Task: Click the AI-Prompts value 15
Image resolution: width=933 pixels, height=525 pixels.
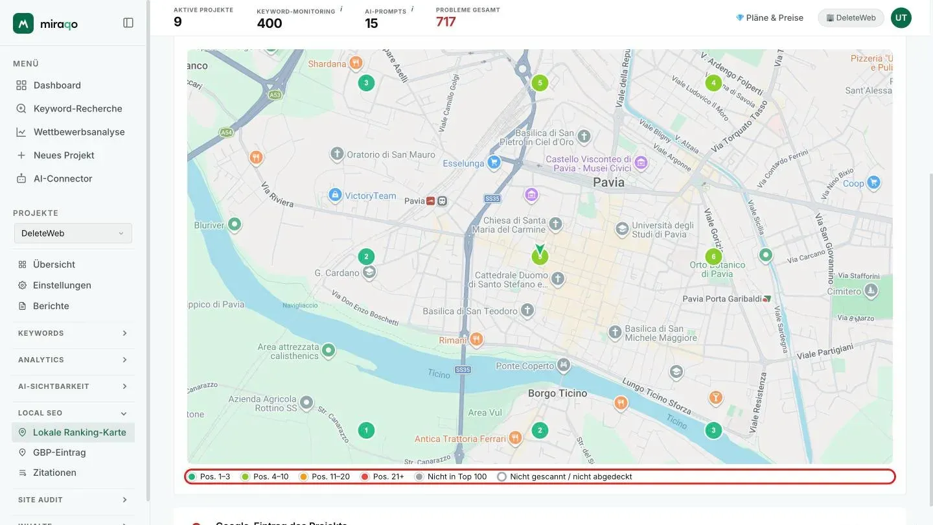Action: click(371, 23)
